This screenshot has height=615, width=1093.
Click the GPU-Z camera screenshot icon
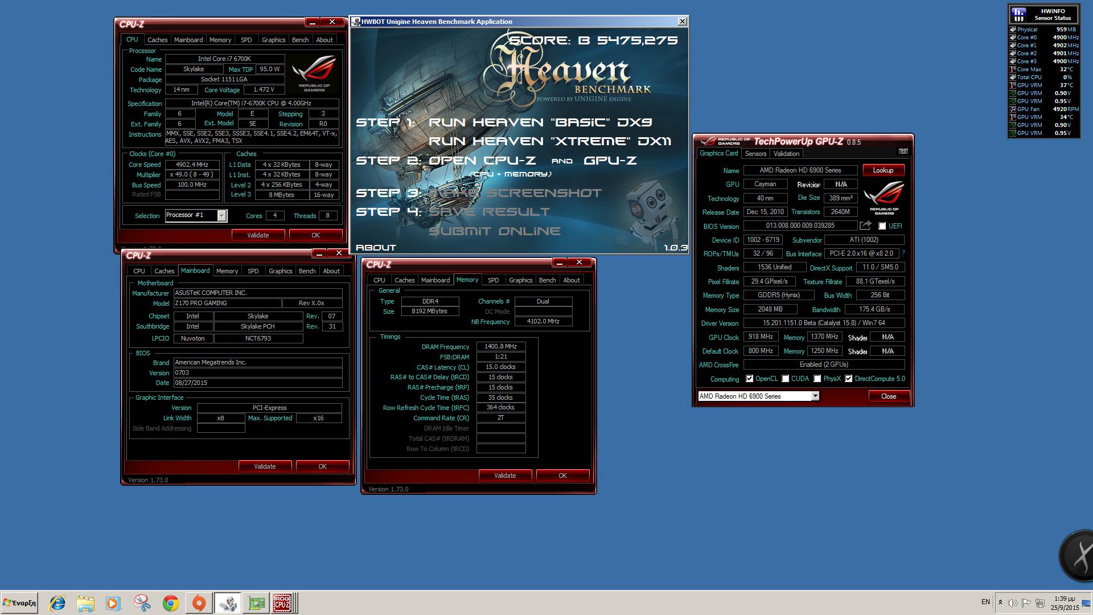[903, 151]
